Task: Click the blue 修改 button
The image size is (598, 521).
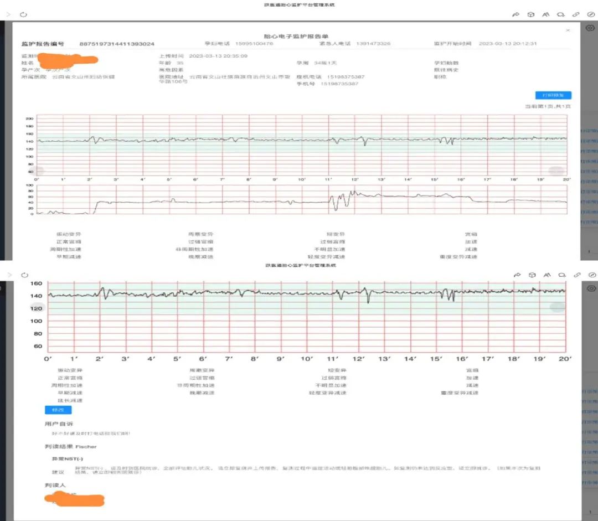Action: click(x=58, y=410)
